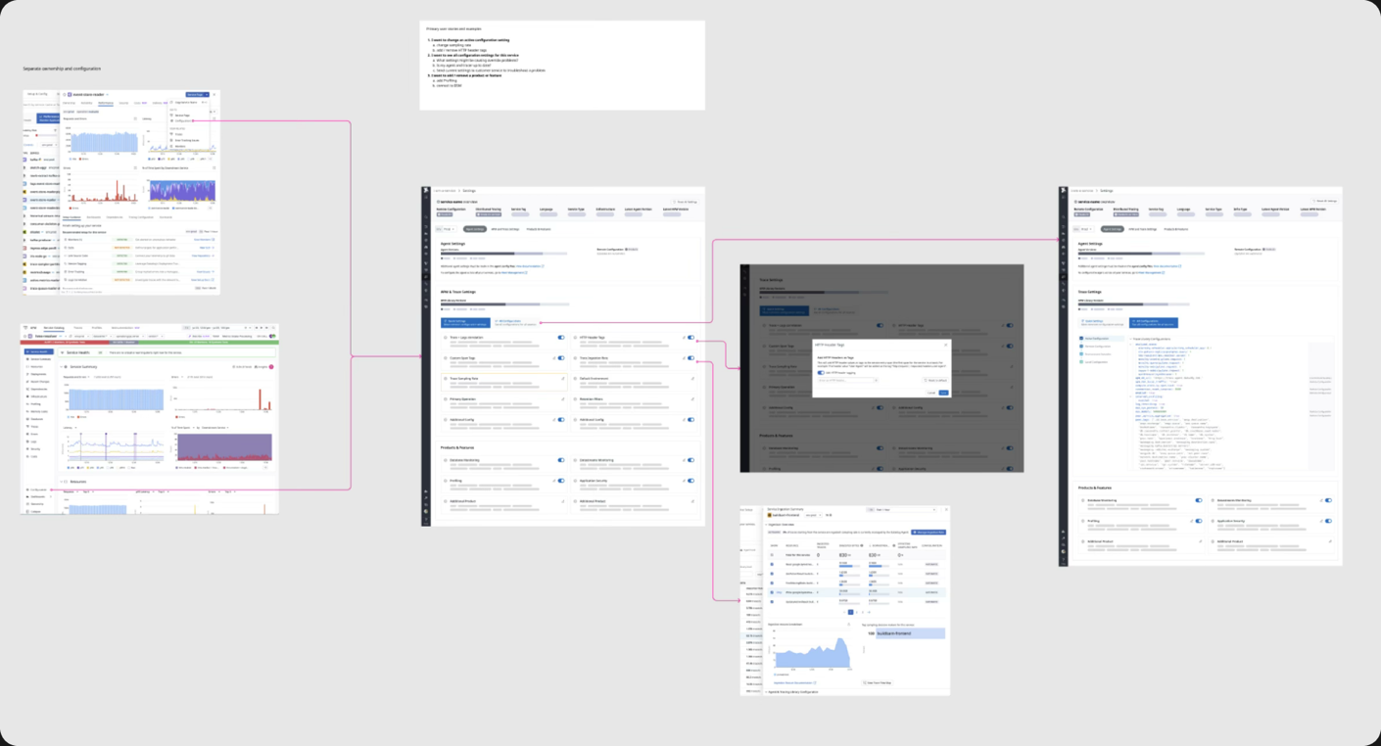Click View documentation link in center Settings mockup
1381x746 pixels.
pos(529,266)
